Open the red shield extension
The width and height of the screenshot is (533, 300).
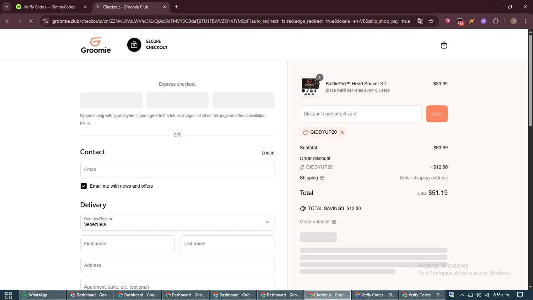tap(448, 21)
